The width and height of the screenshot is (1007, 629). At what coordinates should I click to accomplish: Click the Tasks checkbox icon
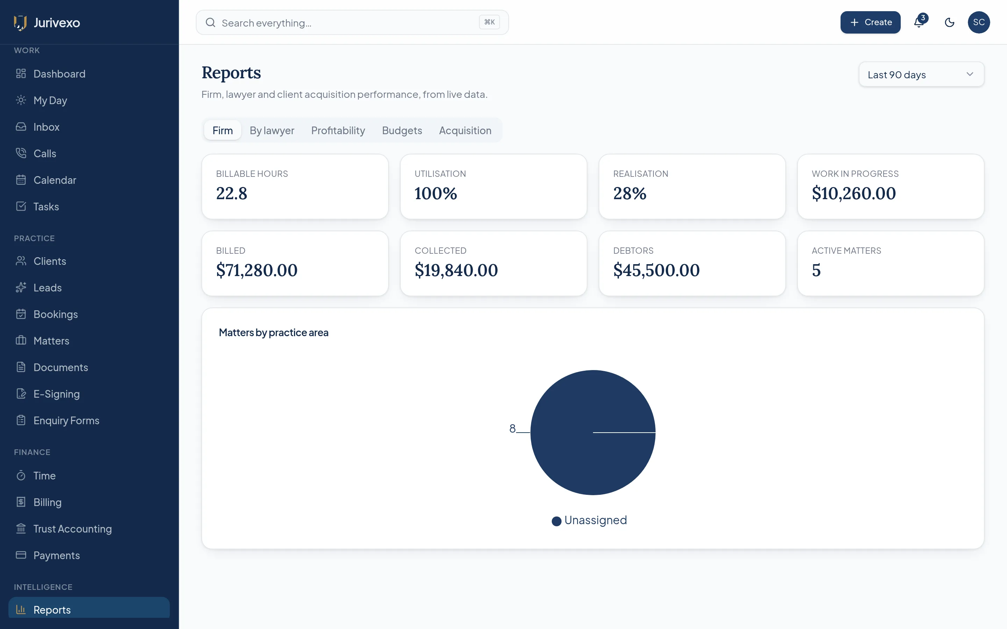(x=21, y=207)
